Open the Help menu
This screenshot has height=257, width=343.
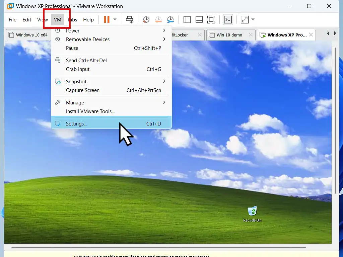click(x=88, y=20)
